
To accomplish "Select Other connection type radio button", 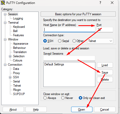I will [x=74, y=41].
